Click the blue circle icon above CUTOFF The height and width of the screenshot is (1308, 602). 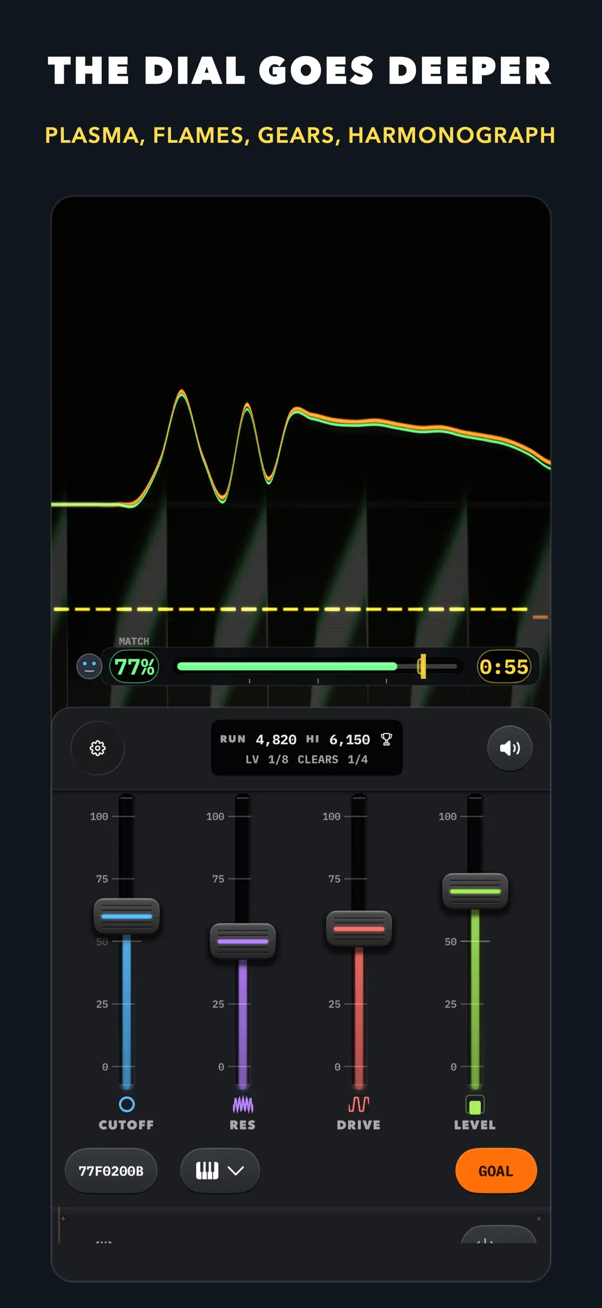pyautogui.click(x=126, y=1104)
